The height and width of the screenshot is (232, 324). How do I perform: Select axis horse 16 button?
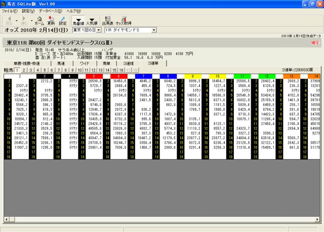121,70
